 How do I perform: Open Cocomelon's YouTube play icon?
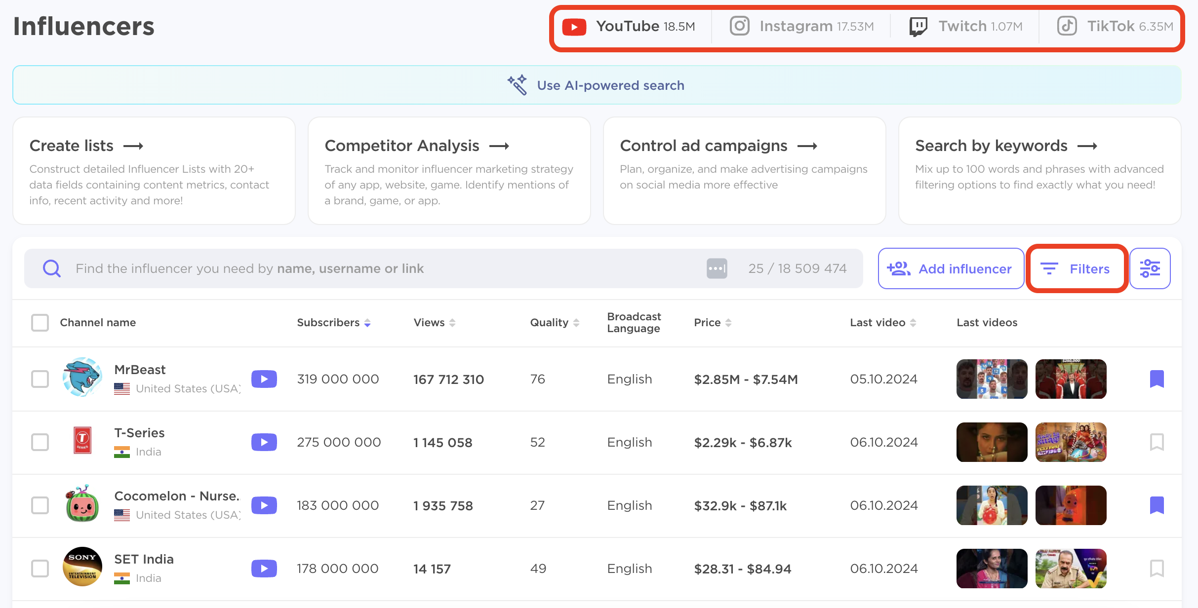click(x=264, y=505)
